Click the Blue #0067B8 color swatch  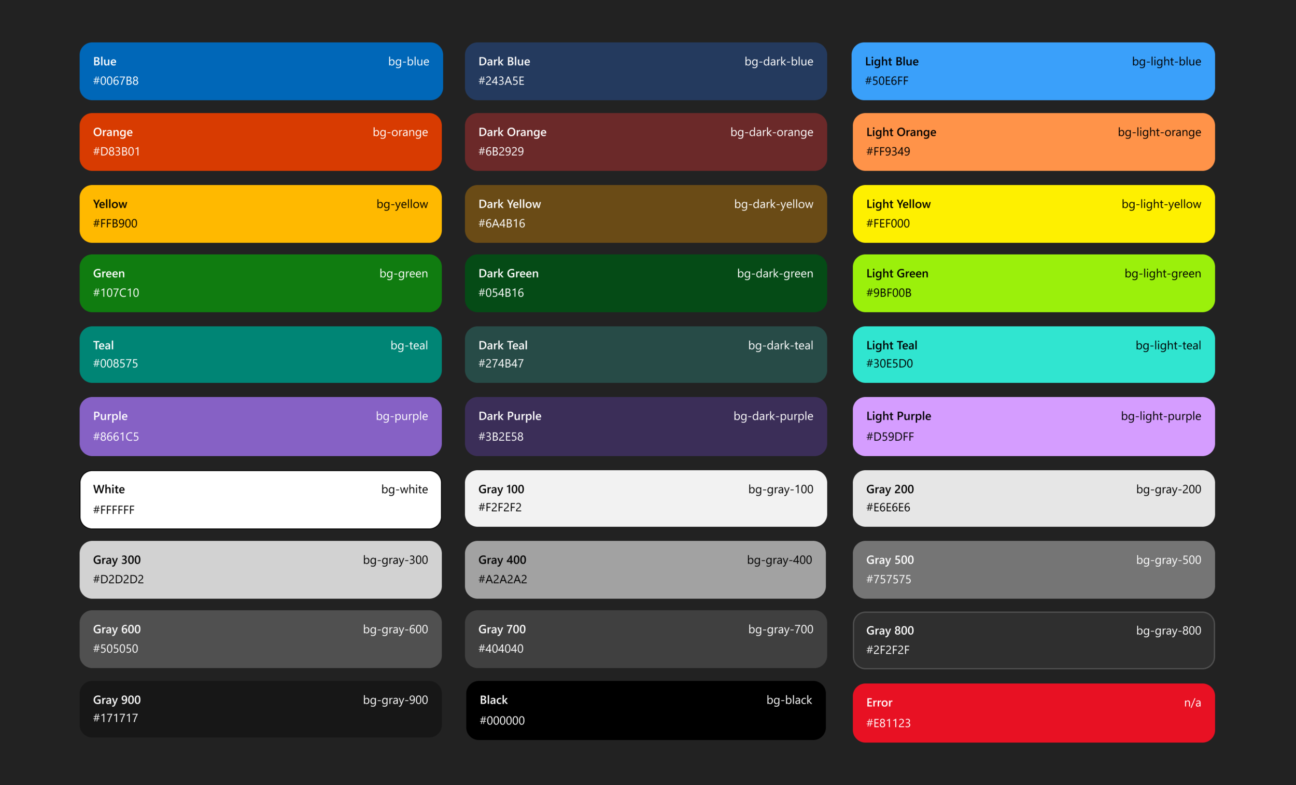261,71
